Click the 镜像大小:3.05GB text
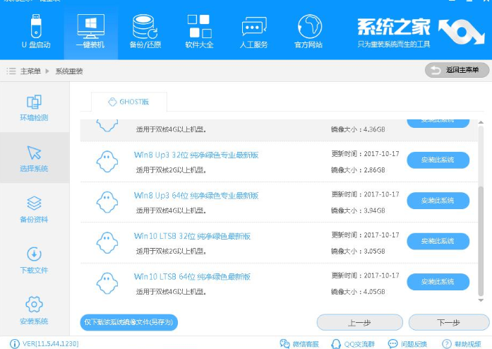492x349 pixels. 358,251
